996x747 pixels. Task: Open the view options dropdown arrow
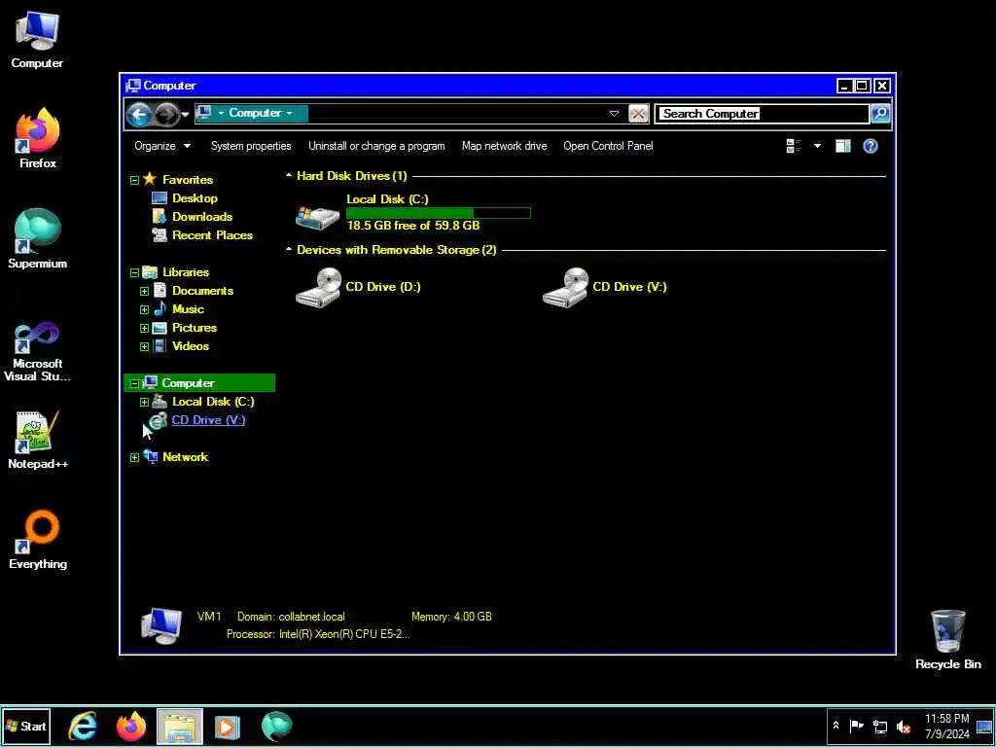coord(817,146)
